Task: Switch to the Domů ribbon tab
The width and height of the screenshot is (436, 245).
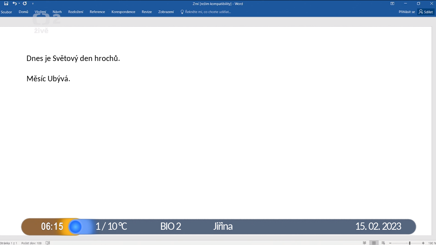Action: tap(23, 12)
